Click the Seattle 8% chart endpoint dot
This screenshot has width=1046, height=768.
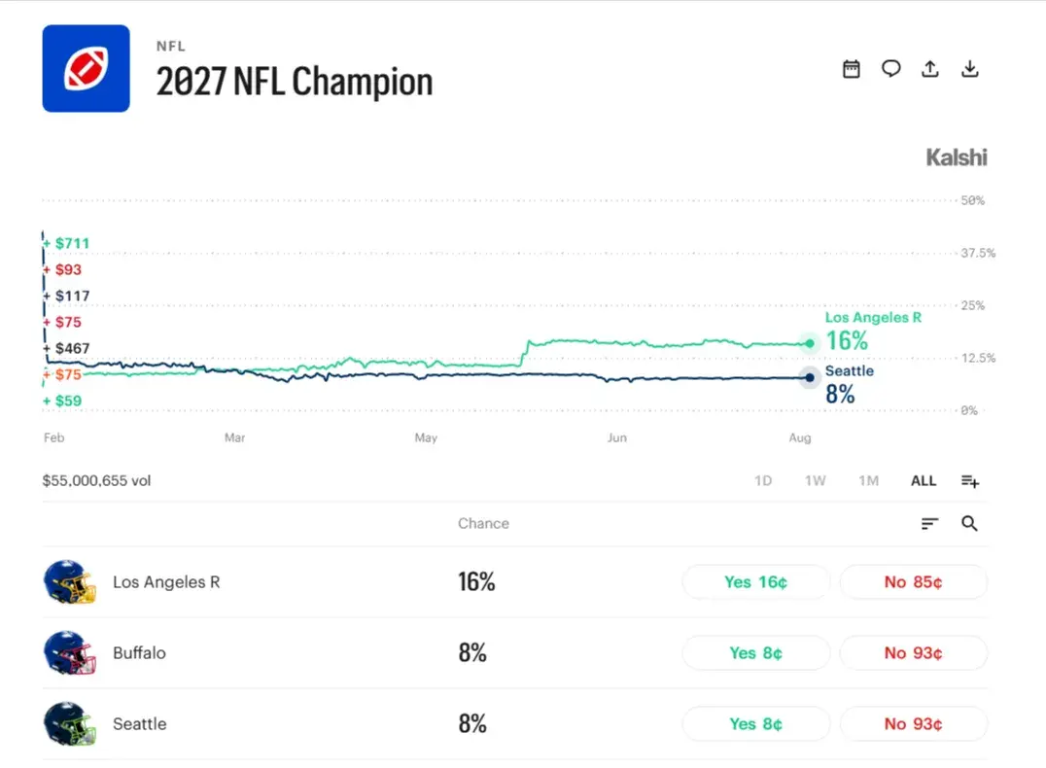pos(810,377)
